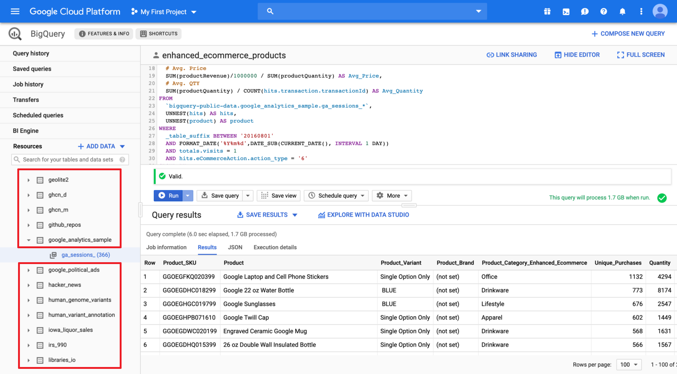
Task: Open the main hamburger navigation menu
Action: [15, 11]
